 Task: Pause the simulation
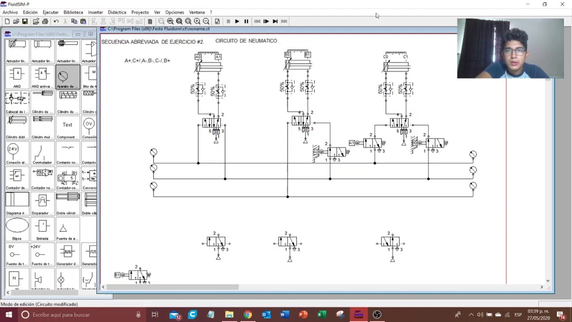coord(246,21)
